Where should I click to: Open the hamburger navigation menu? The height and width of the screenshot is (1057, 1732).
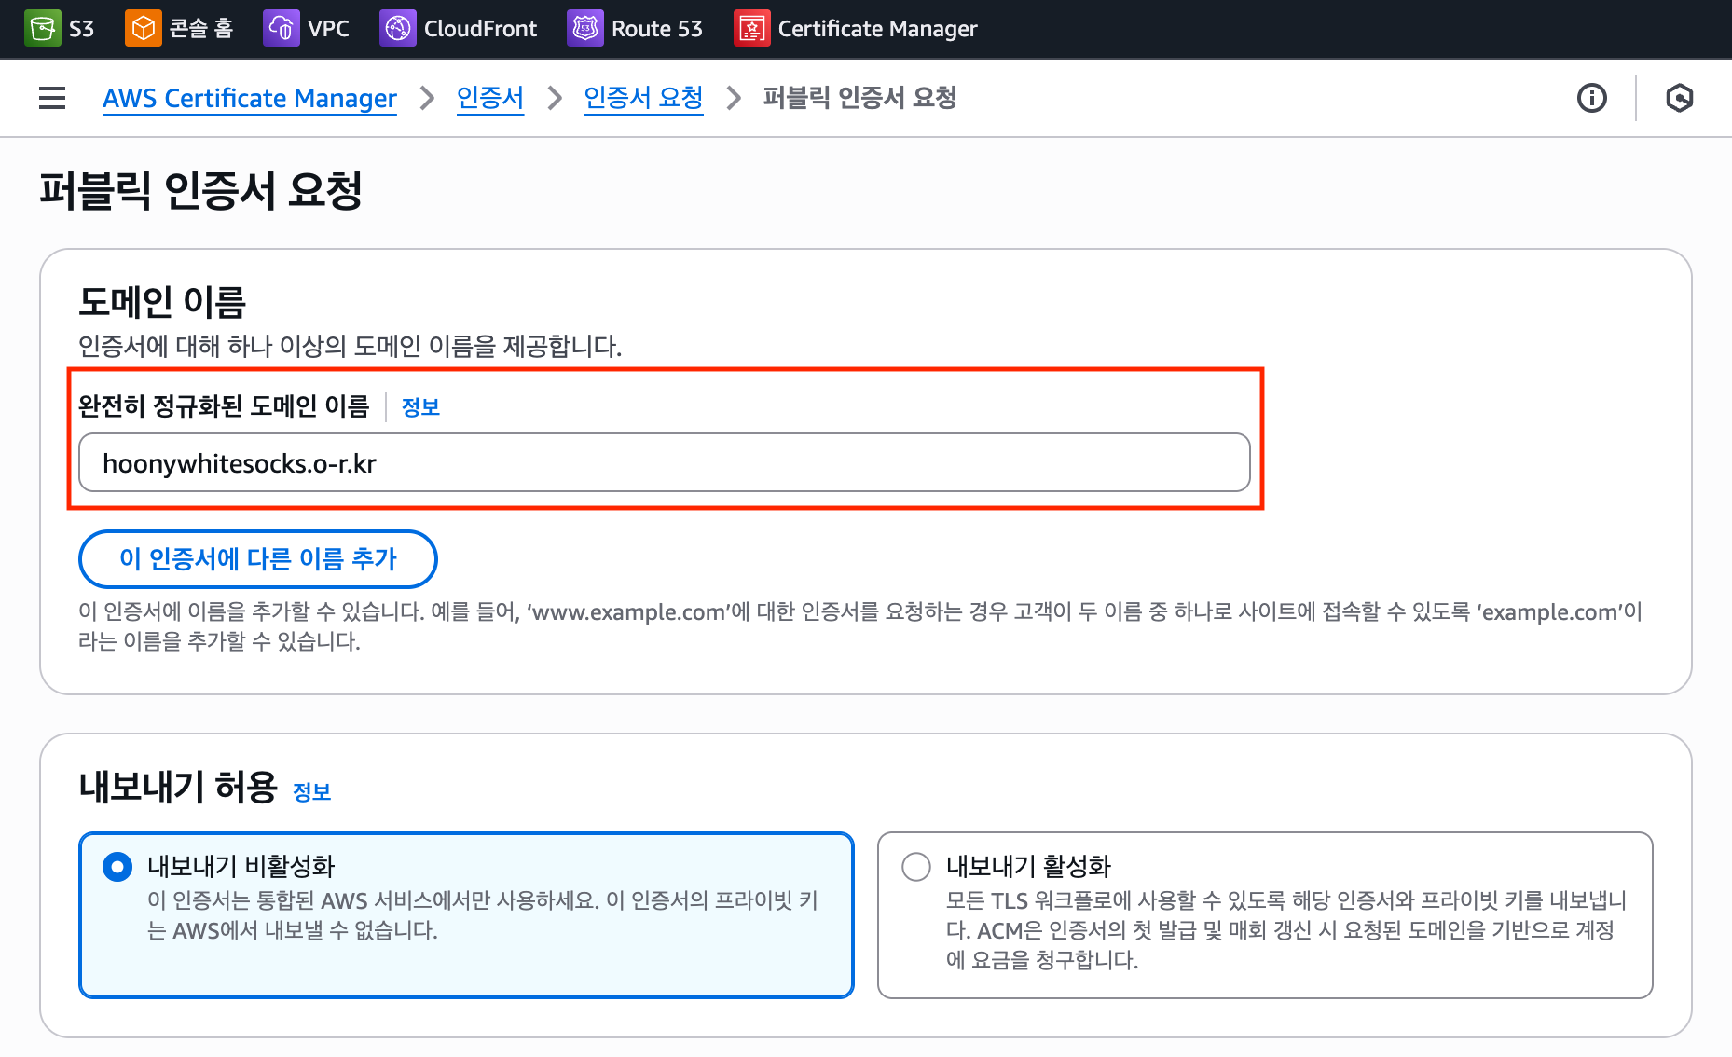pos(52,98)
